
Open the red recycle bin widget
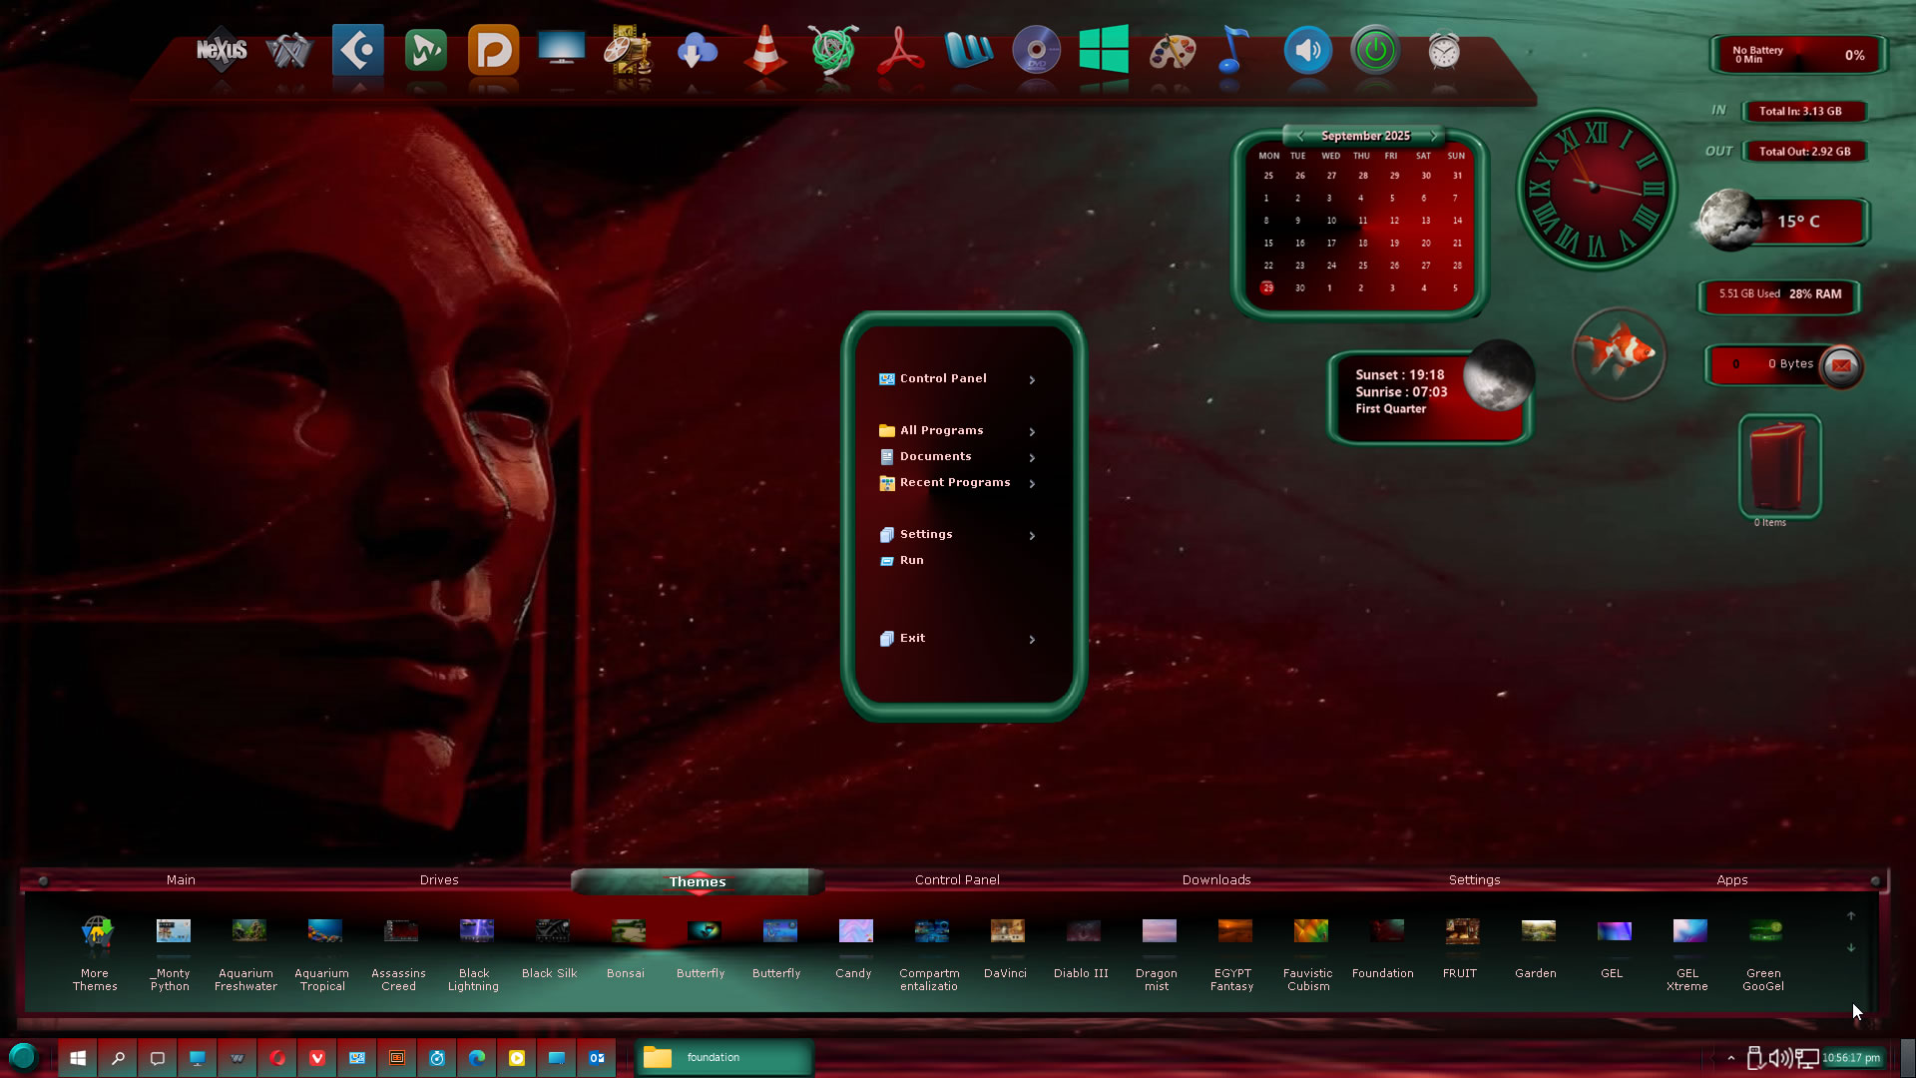tap(1779, 466)
